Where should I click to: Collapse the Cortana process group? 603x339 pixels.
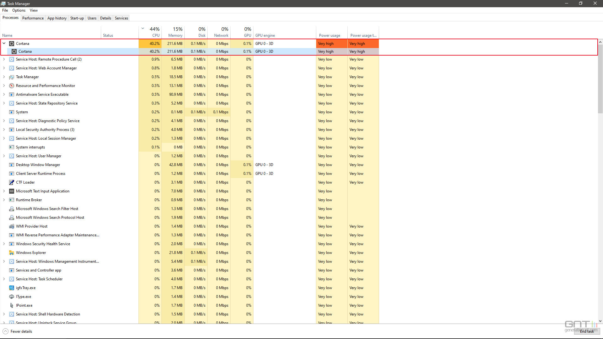click(4, 44)
